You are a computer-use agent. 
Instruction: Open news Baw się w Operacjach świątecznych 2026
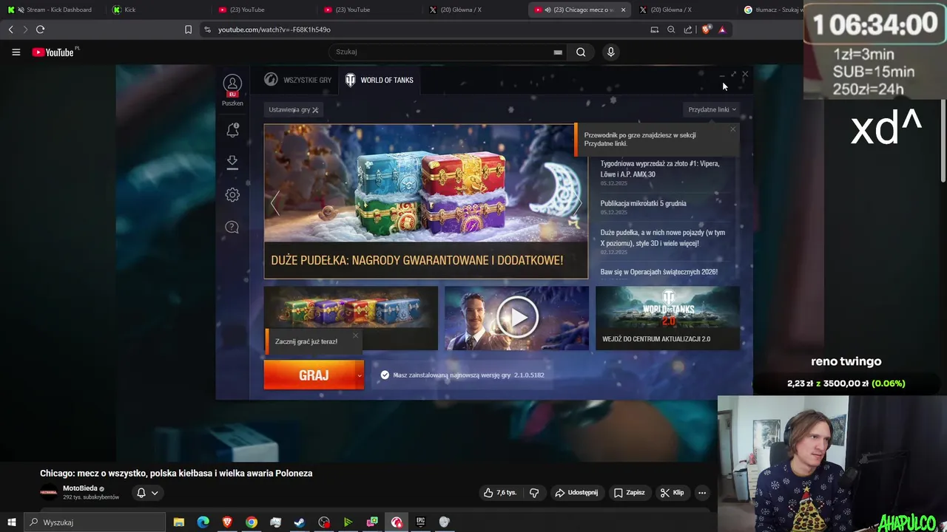click(x=658, y=272)
